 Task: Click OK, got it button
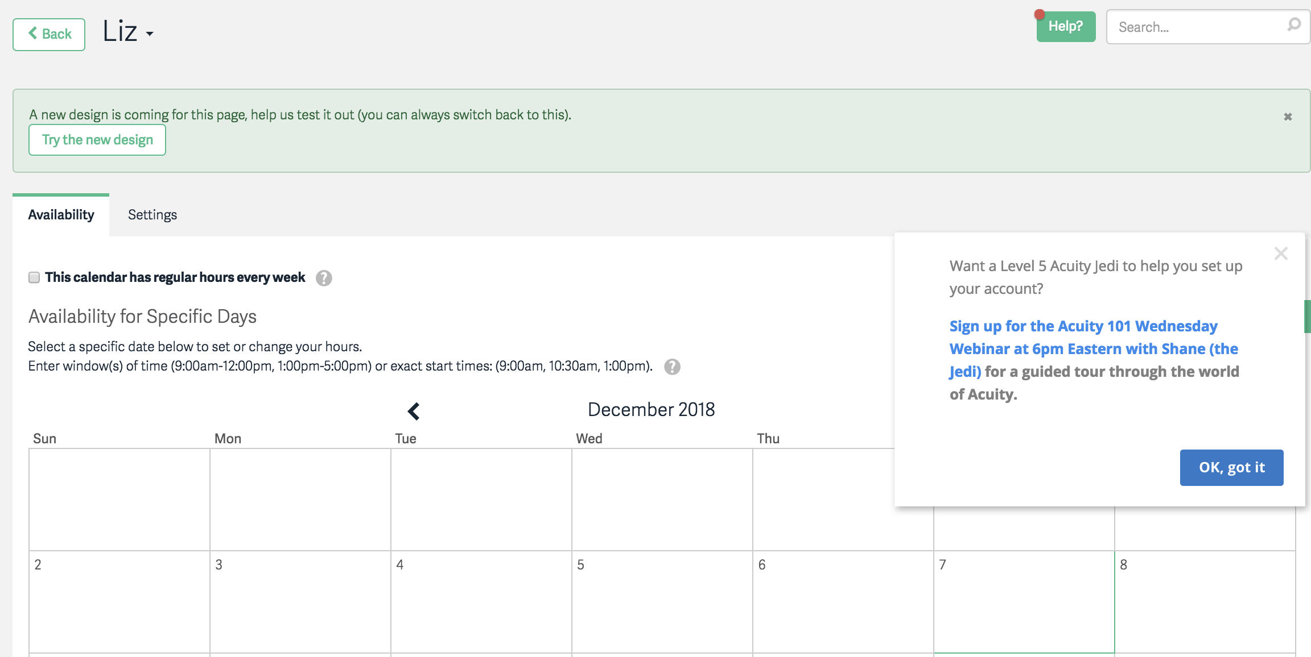point(1231,468)
